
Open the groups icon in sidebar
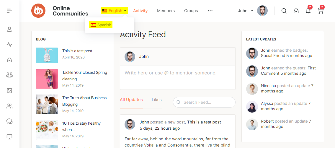click(x=9, y=75)
